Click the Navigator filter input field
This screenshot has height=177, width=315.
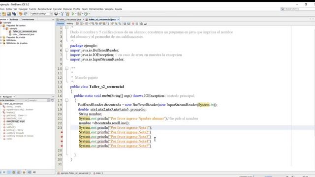(37, 100)
